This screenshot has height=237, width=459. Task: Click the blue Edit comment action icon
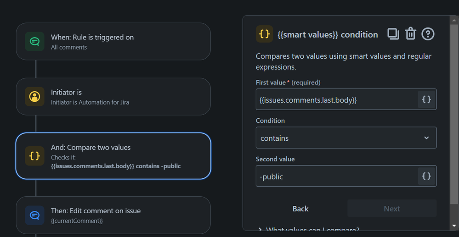click(x=34, y=215)
